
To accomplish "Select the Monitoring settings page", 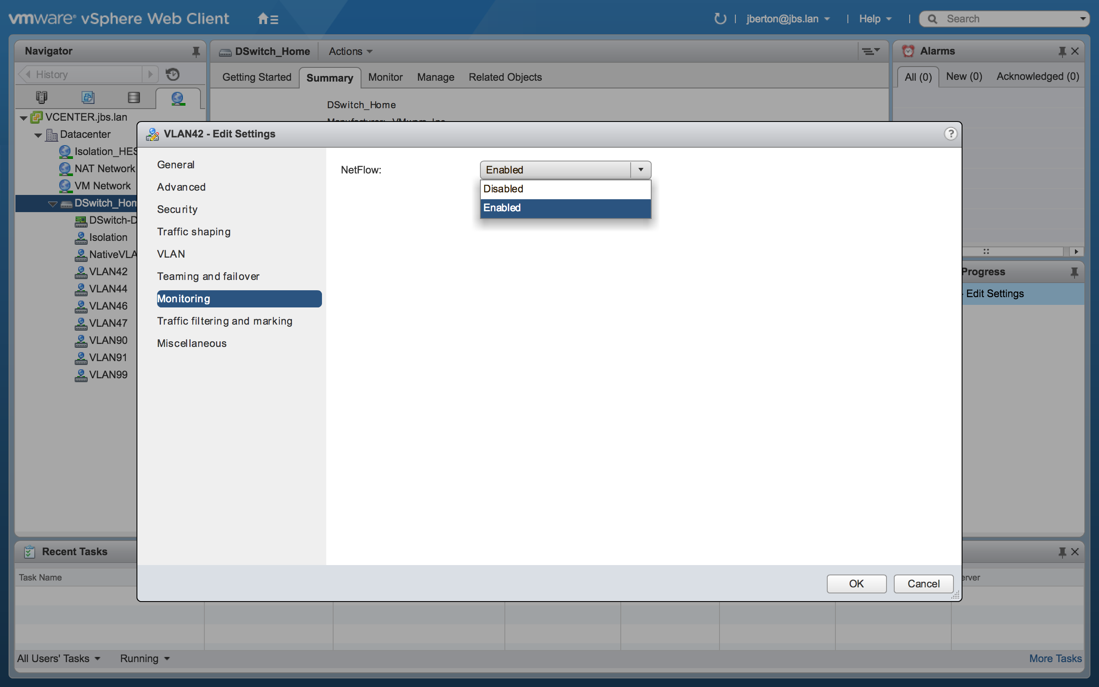I will tap(239, 298).
